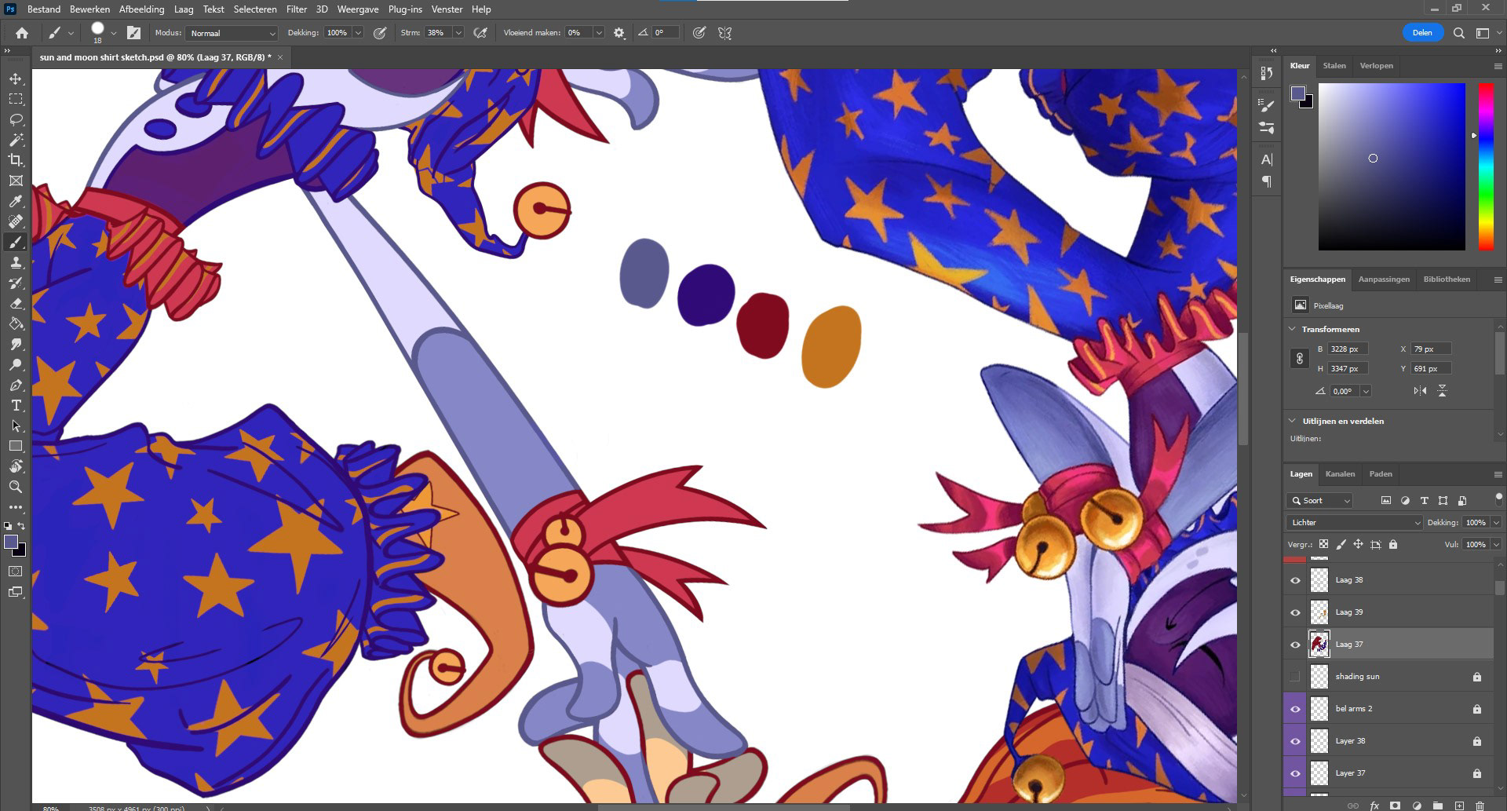Delete layer using trash icon
This screenshot has width=1507, height=811.
(x=1480, y=806)
